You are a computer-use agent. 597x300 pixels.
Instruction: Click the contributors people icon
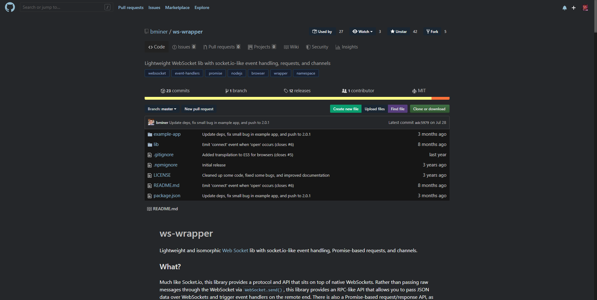pos(344,91)
